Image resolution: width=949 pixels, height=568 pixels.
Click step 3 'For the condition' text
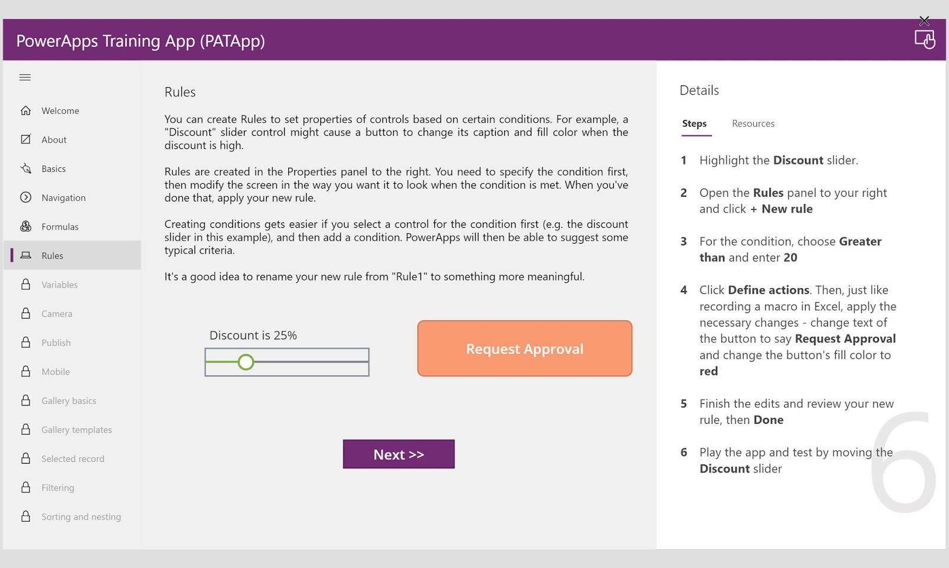pos(791,250)
